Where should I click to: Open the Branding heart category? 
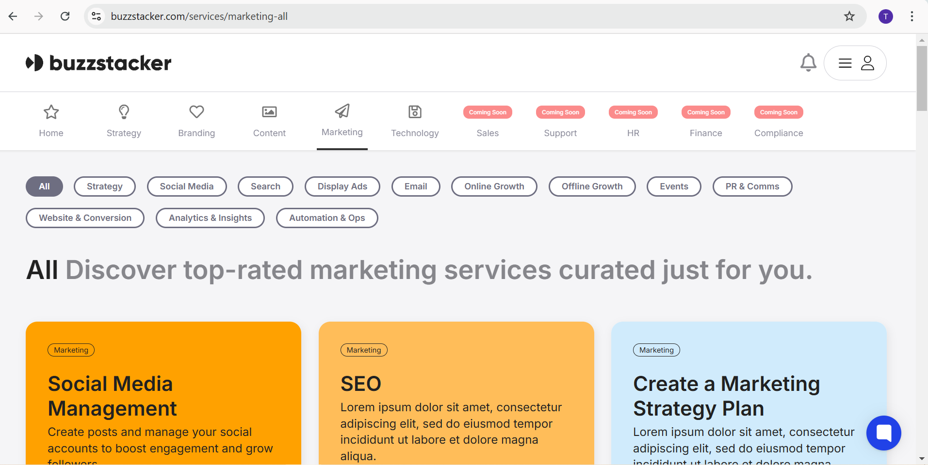pos(196,112)
